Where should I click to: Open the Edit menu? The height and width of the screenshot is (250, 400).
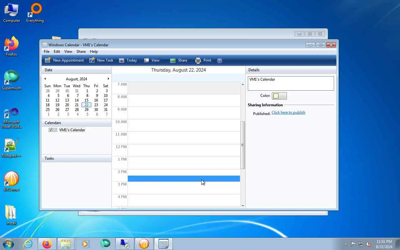(57, 52)
